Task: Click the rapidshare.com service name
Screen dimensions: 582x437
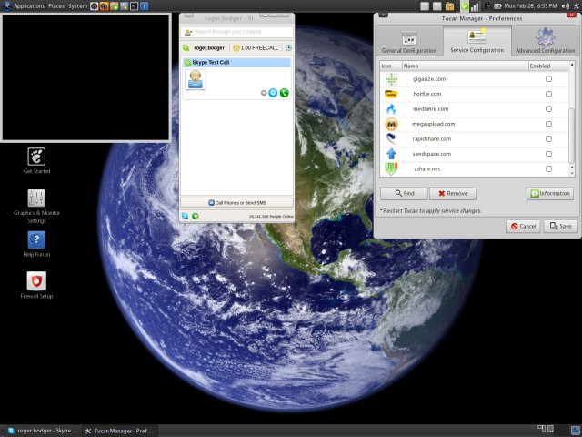Action: click(432, 139)
